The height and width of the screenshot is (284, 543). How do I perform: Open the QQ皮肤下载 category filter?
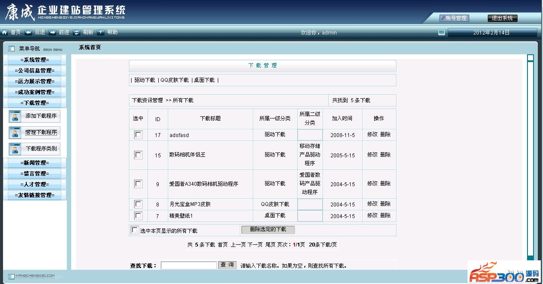tap(174, 80)
